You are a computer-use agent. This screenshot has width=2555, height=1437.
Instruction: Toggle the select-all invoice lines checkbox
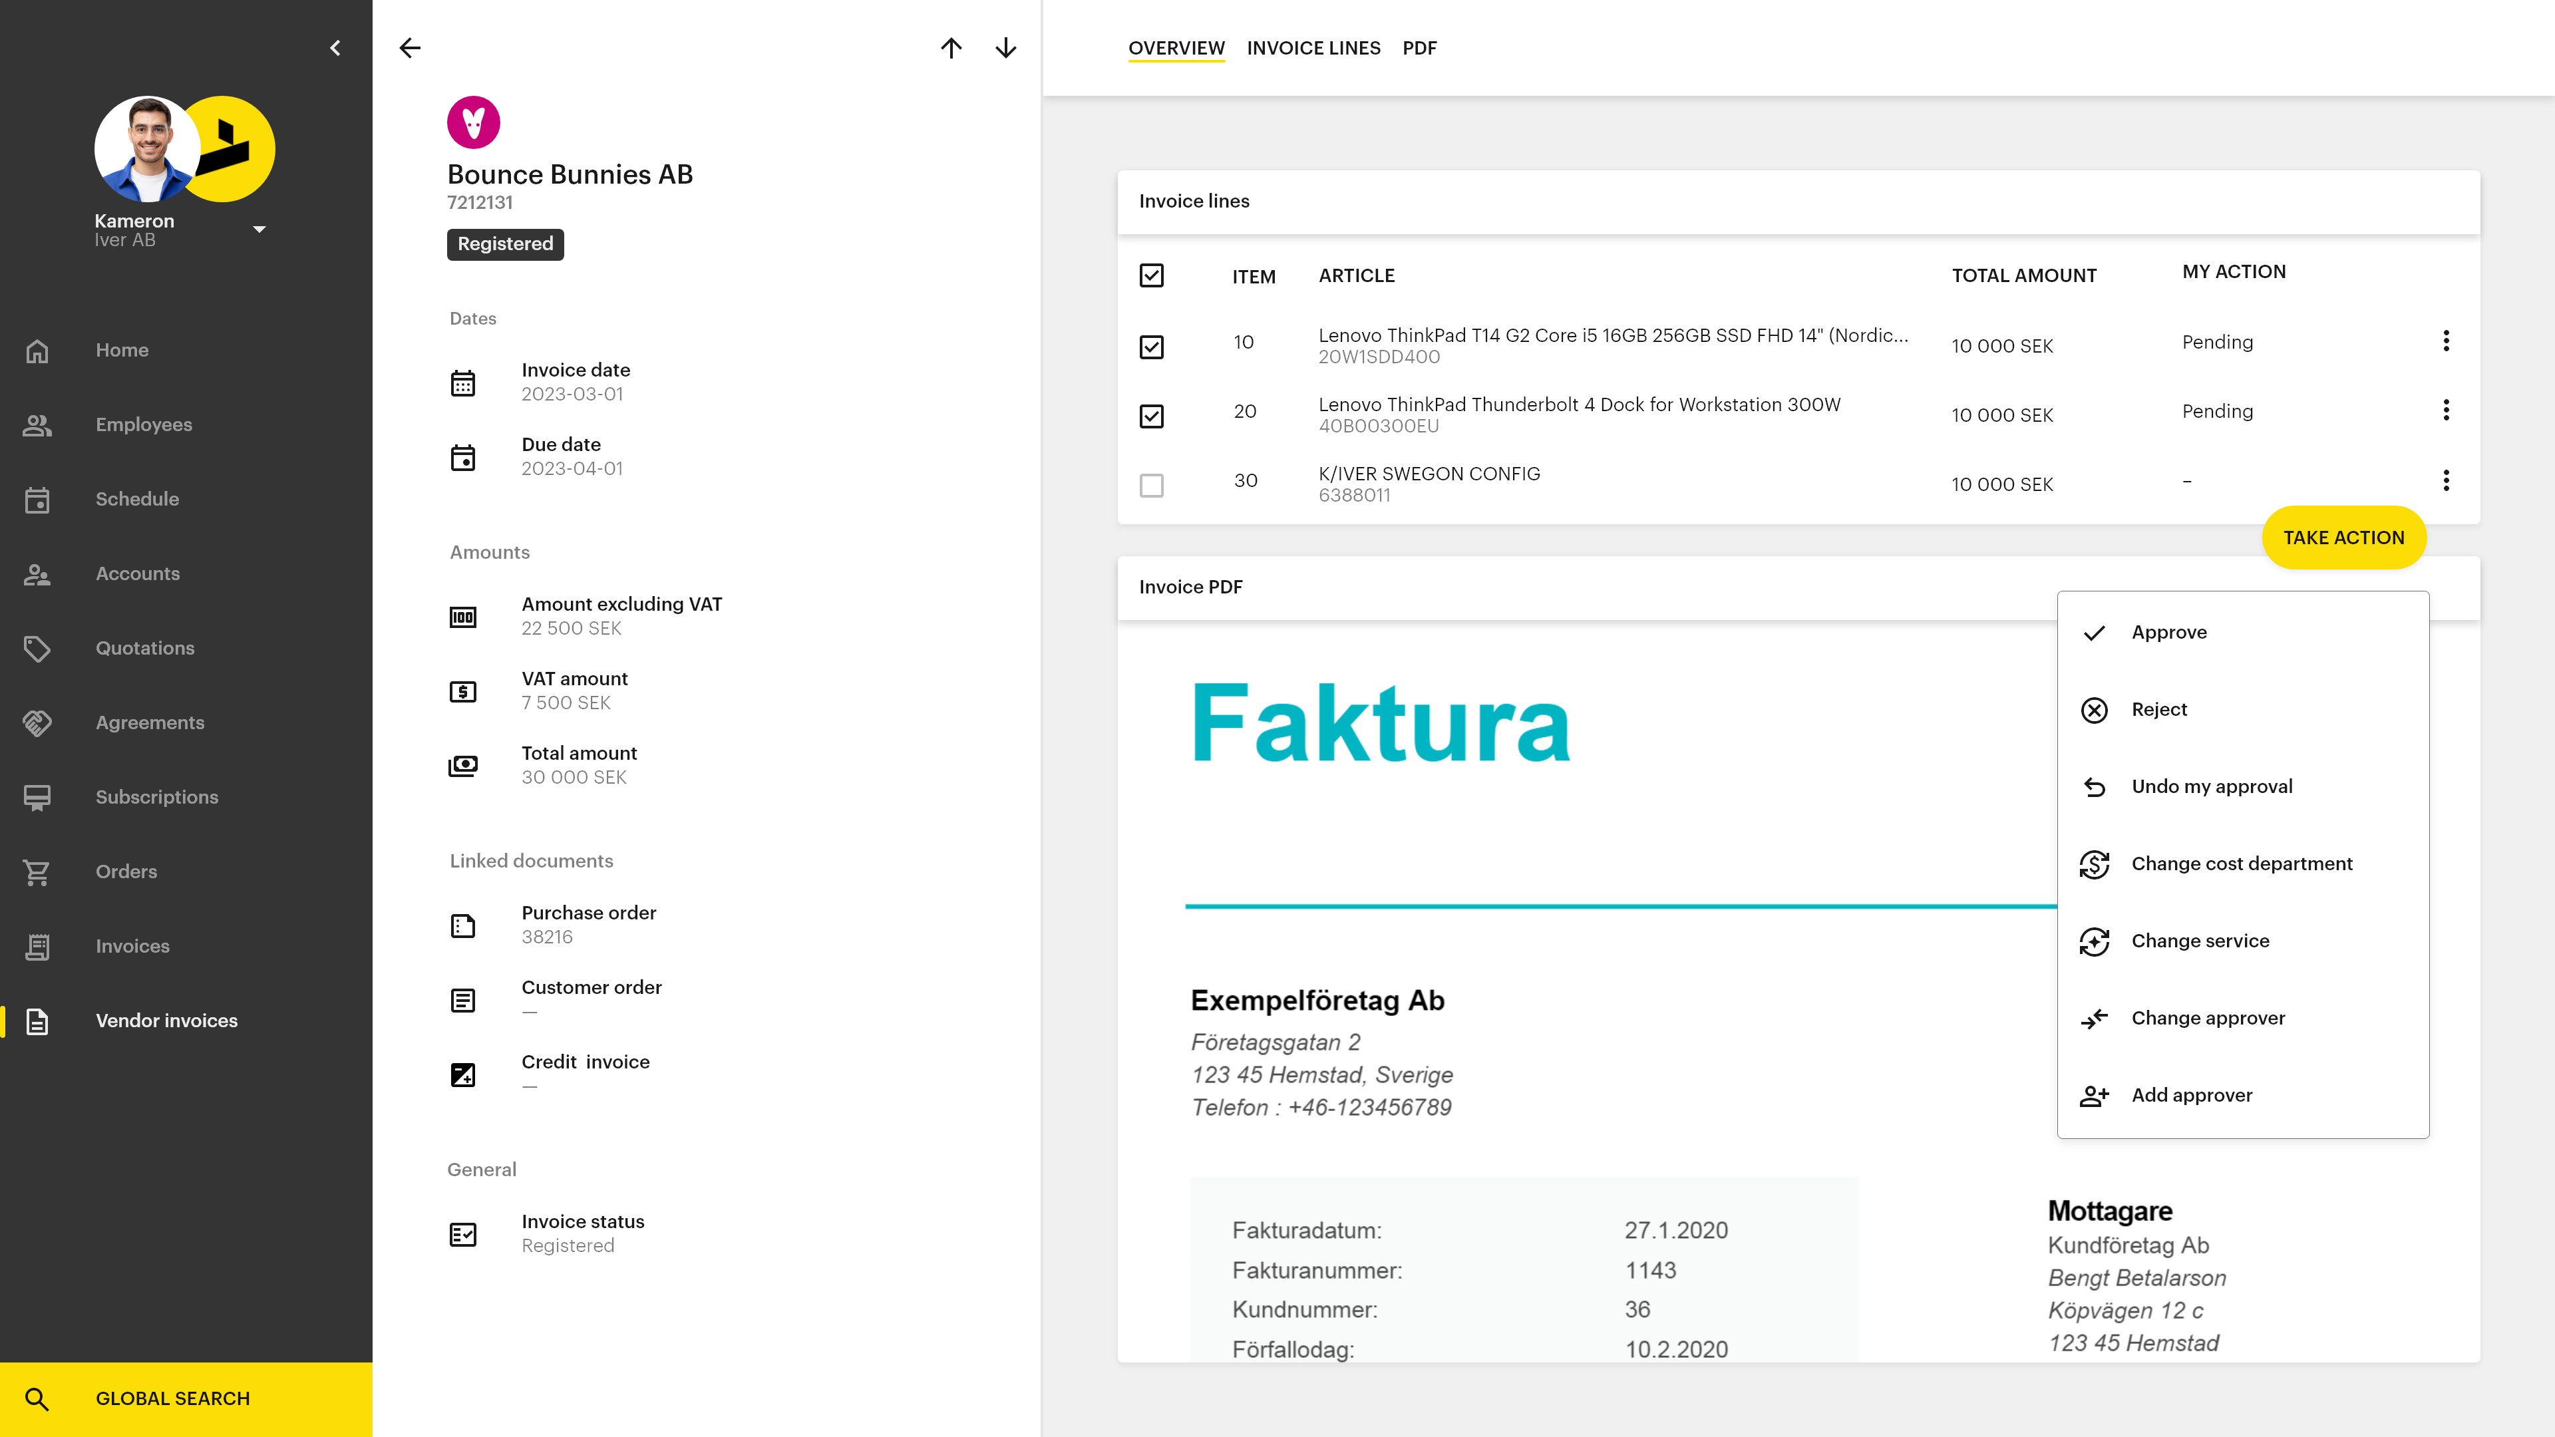(1152, 275)
